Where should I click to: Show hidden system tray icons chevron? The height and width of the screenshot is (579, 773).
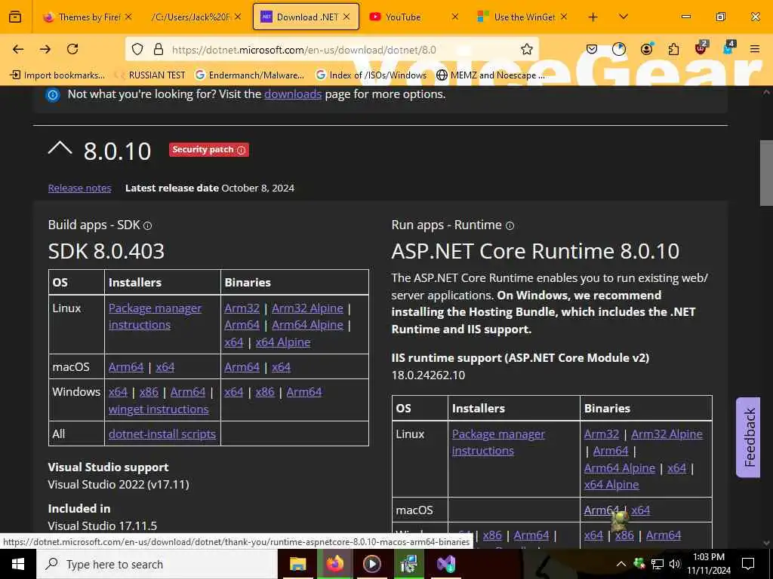(x=621, y=564)
